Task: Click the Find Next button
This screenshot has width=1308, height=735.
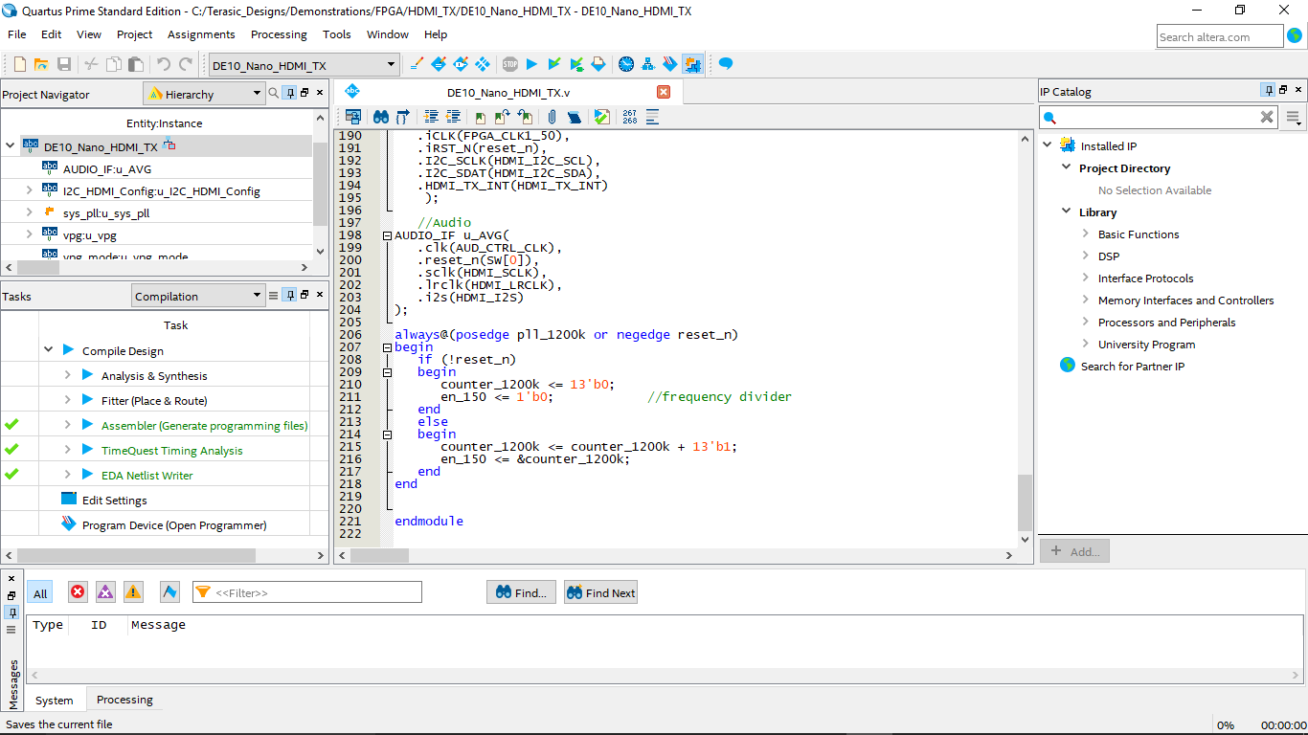Action: click(x=600, y=591)
